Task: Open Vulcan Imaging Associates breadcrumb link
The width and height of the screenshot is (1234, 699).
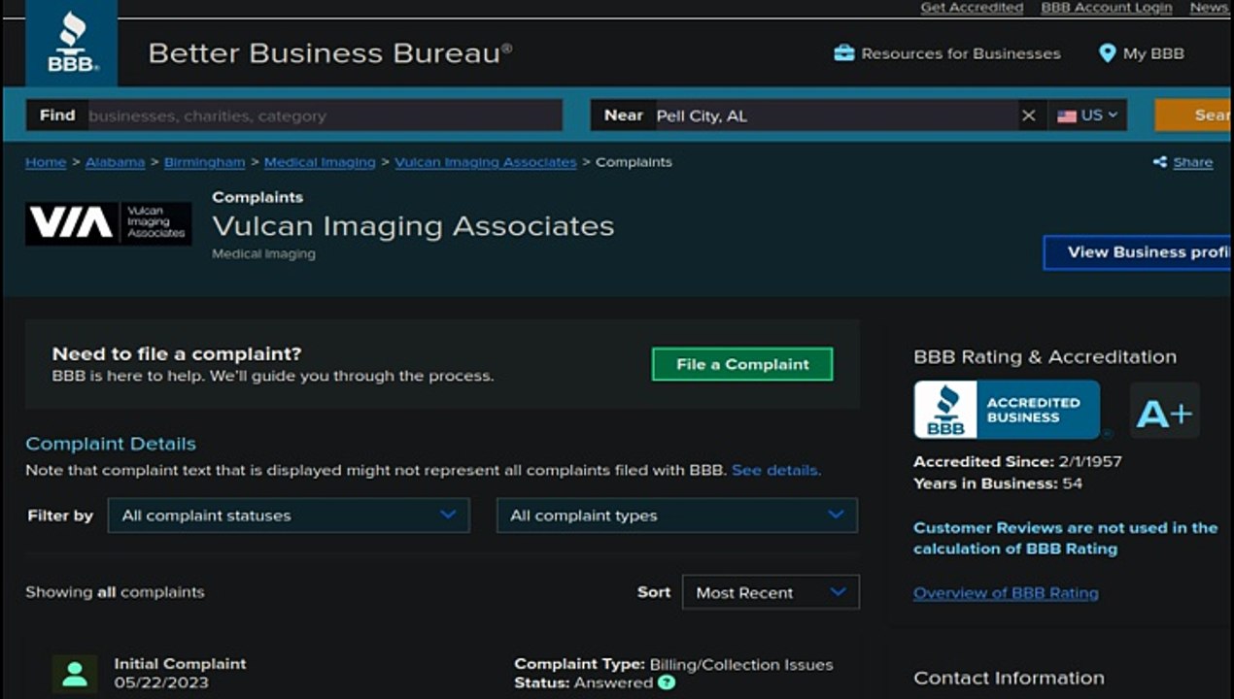Action: click(x=486, y=162)
